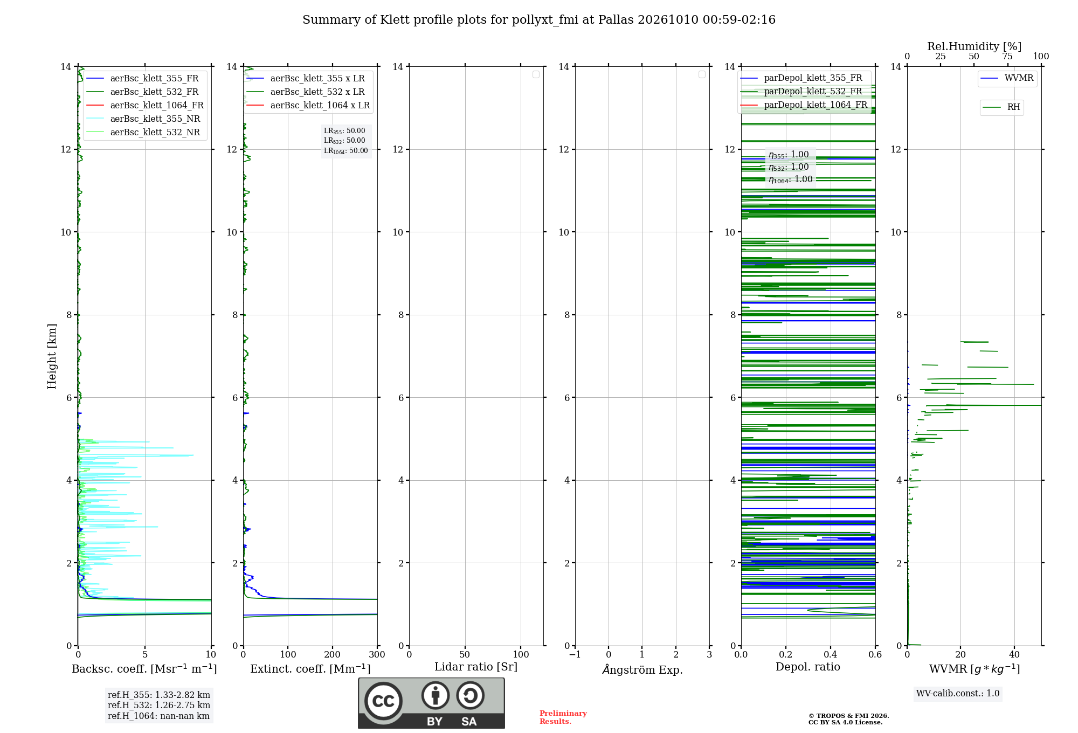Screen dimensions: 1078x733
Task: Click the Lidar ratio [Sr] axis label
Action: pyautogui.click(x=476, y=667)
